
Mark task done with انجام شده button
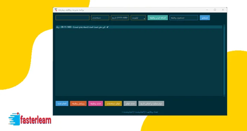[62, 103]
